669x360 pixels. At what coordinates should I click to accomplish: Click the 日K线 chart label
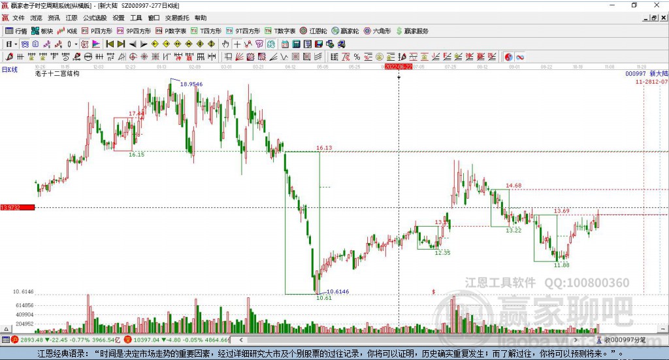[9, 69]
